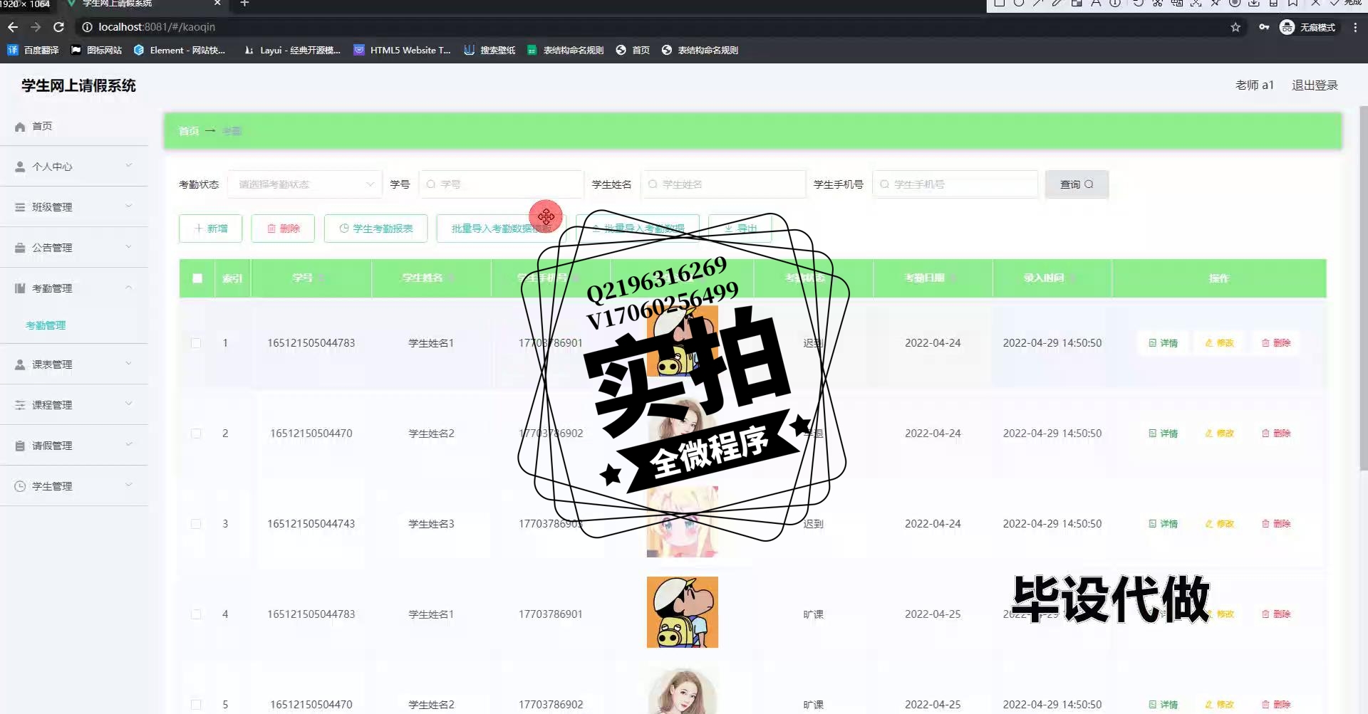The height and width of the screenshot is (714, 1368).
Task: Click page vertical scrollbar
Action: pyautogui.click(x=1363, y=288)
